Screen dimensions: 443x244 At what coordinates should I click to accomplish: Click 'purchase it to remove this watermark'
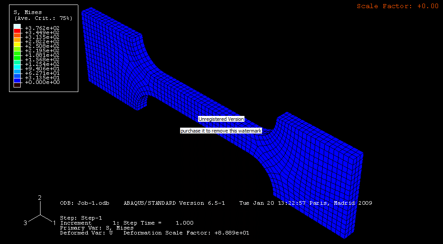pyautogui.click(x=221, y=131)
